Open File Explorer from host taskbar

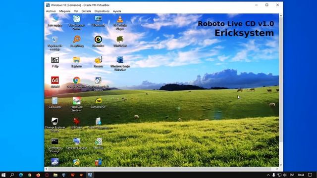tap(55, 175)
